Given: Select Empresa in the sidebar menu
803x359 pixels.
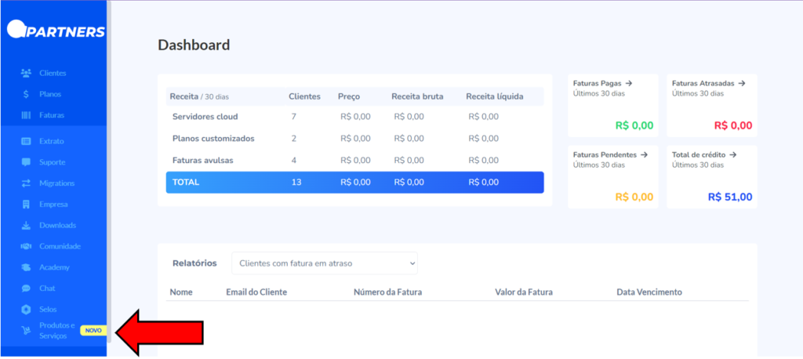Looking at the screenshot, I should (x=53, y=205).
